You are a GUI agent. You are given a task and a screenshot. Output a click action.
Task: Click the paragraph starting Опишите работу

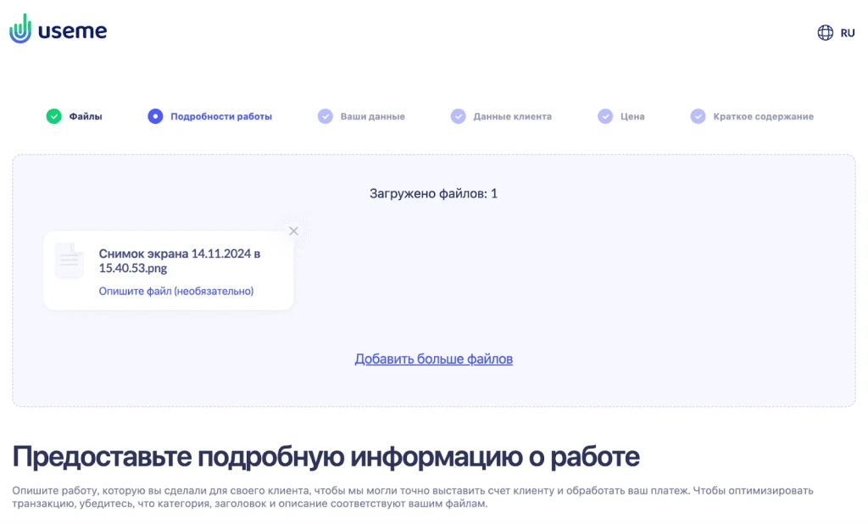pyautogui.click(x=413, y=497)
